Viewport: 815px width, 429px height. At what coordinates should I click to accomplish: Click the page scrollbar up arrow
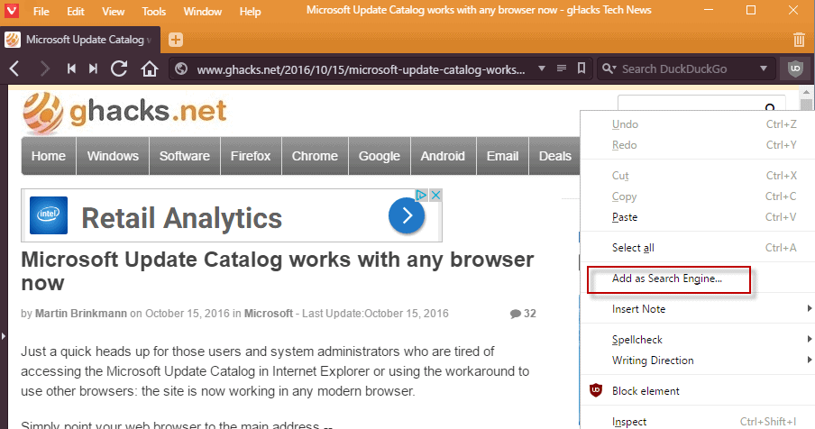[807, 93]
